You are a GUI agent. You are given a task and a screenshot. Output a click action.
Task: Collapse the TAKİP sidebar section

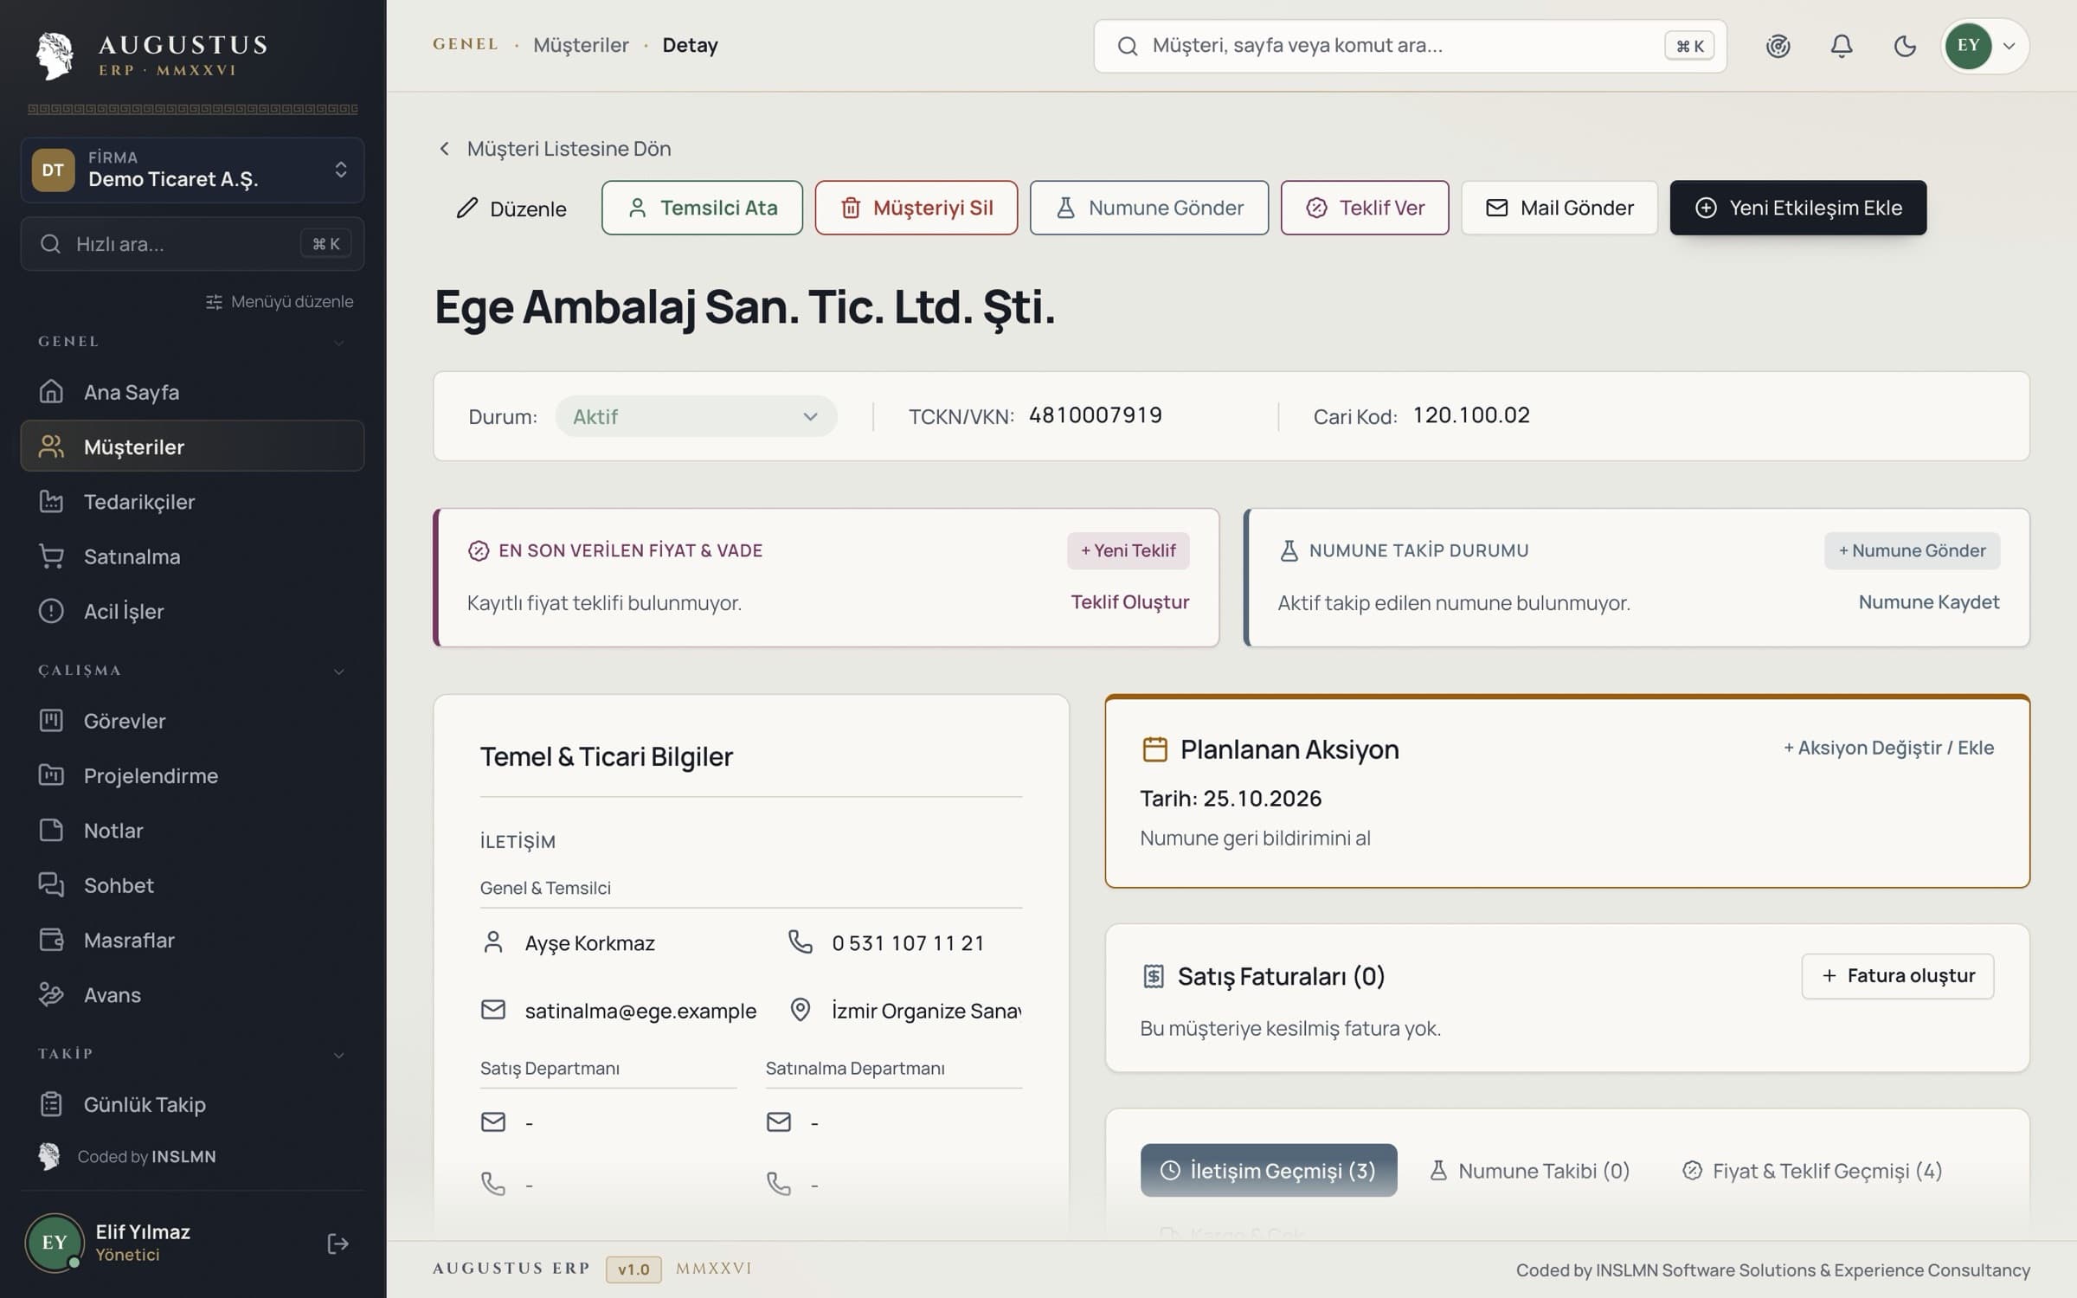pyautogui.click(x=339, y=1055)
